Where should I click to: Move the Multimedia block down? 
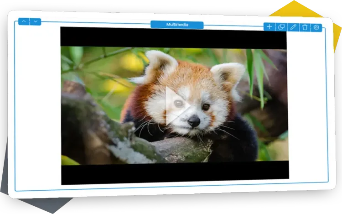35,21
